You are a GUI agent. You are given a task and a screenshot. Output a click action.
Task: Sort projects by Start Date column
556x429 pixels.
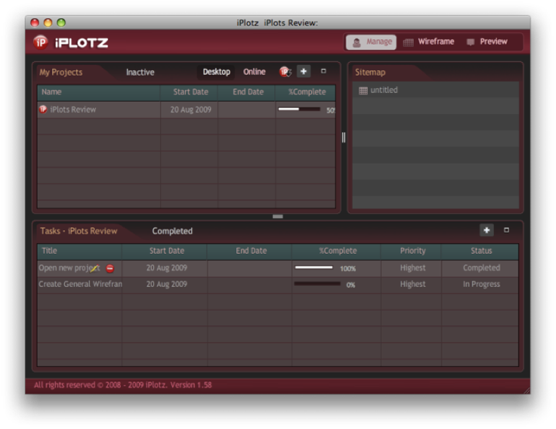pos(189,92)
